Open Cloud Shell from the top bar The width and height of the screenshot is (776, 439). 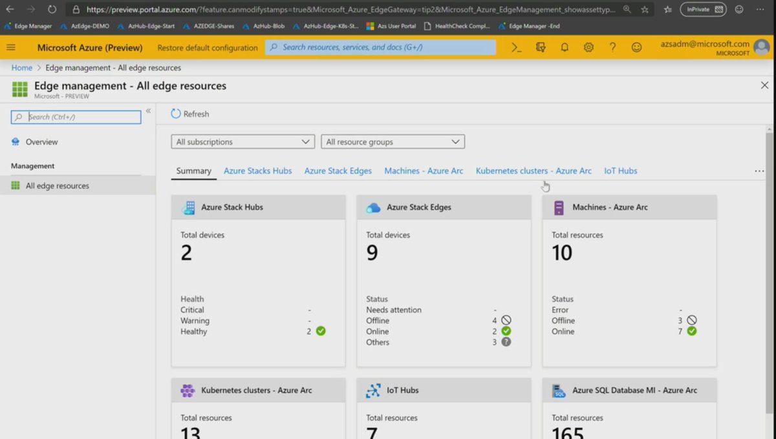click(x=516, y=47)
